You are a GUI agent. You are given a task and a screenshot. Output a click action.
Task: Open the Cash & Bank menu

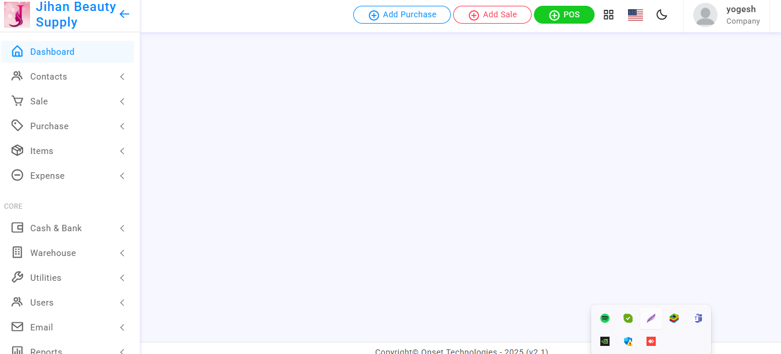(56, 228)
